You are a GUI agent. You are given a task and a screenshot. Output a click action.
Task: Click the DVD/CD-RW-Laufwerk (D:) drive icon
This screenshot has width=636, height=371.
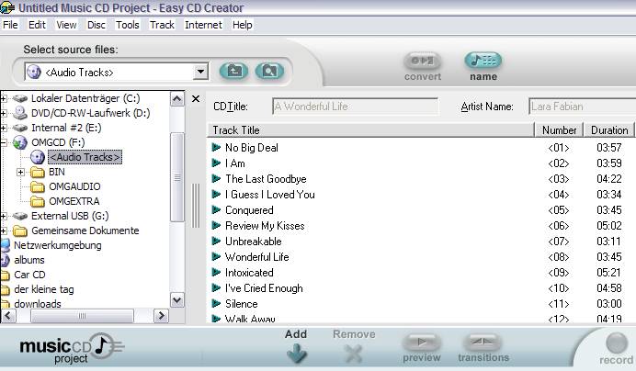(x=20, y=113)
